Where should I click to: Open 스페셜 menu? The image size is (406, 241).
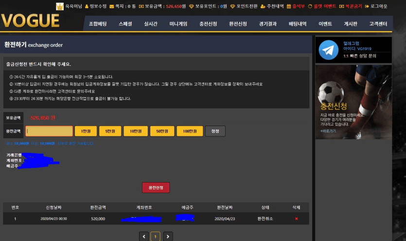125,24
